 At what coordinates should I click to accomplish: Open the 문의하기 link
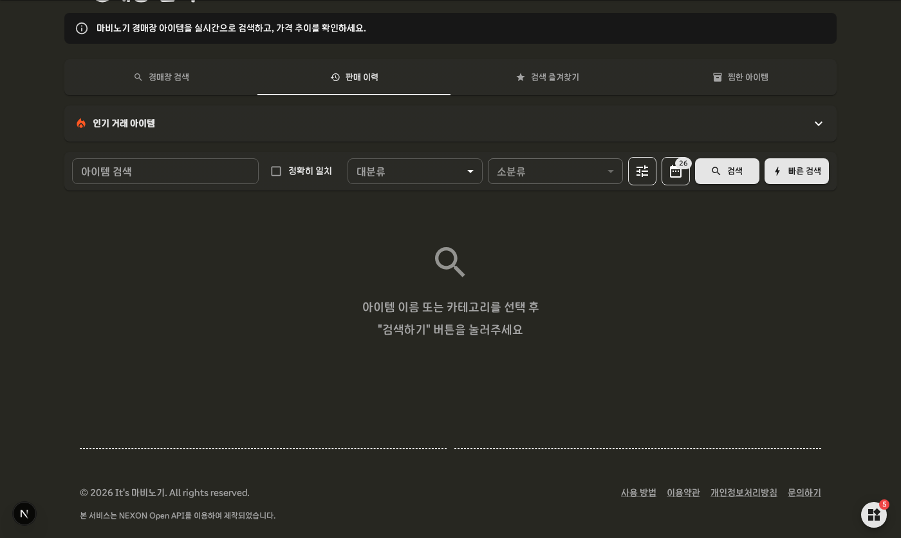tap(804, 492)
